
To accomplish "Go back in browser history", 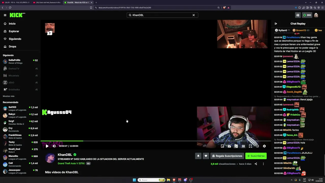I will click(3, 8).
